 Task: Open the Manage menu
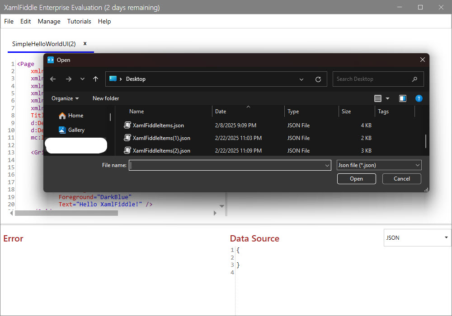pyautogui.click(x=49, y=21)
